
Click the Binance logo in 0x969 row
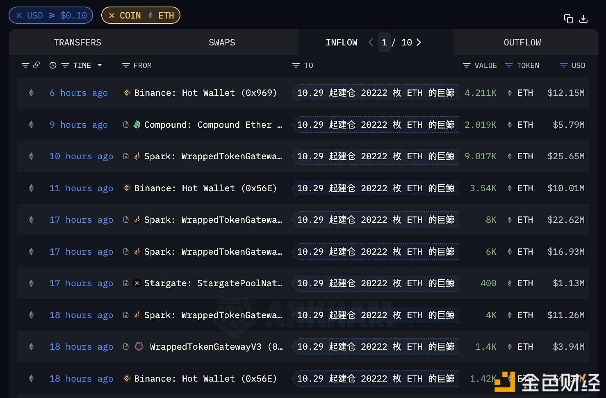(x=127, y=93)
